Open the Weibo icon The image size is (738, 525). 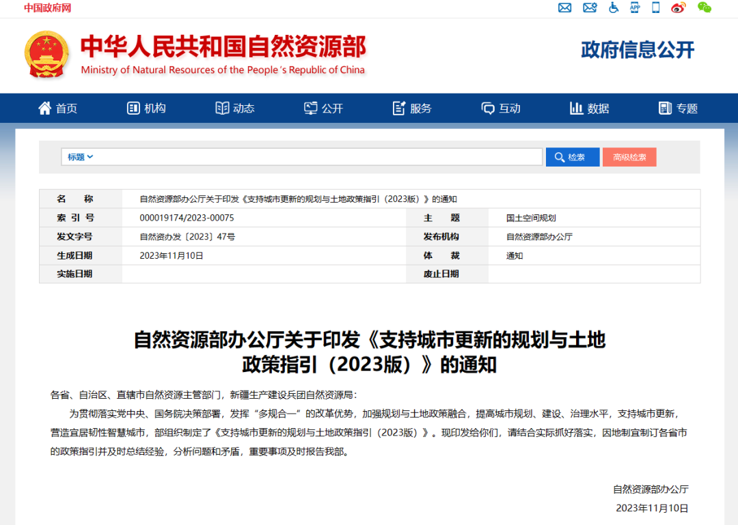coord(678,8)
